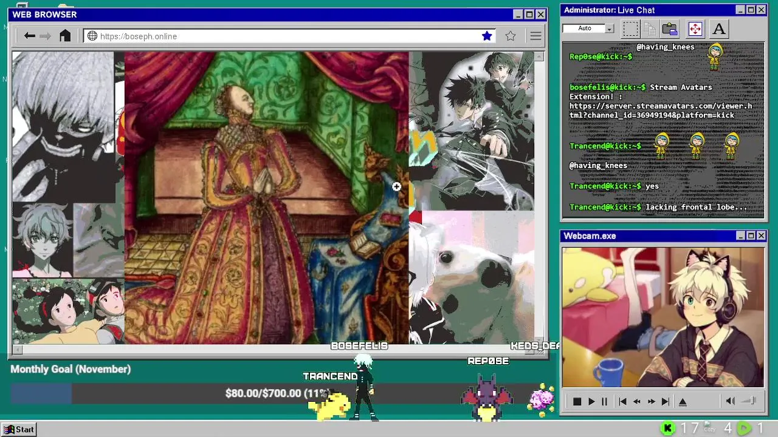Click the browser forward arrow

point(45,36)
